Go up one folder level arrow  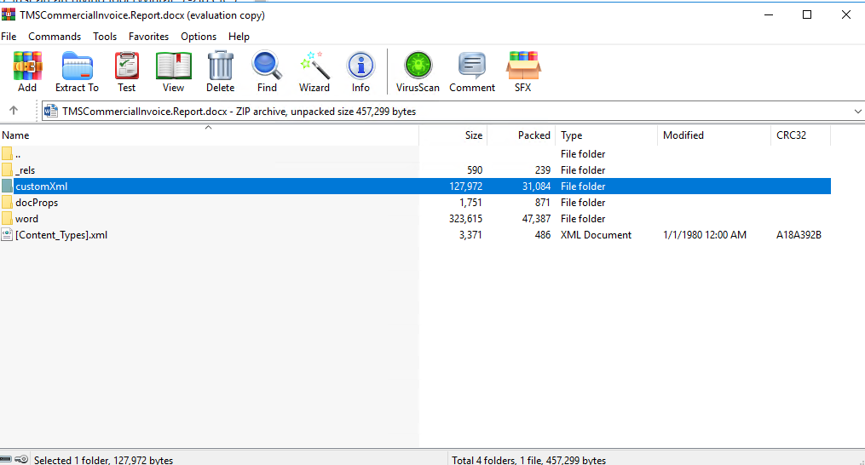tap(14, 111)
